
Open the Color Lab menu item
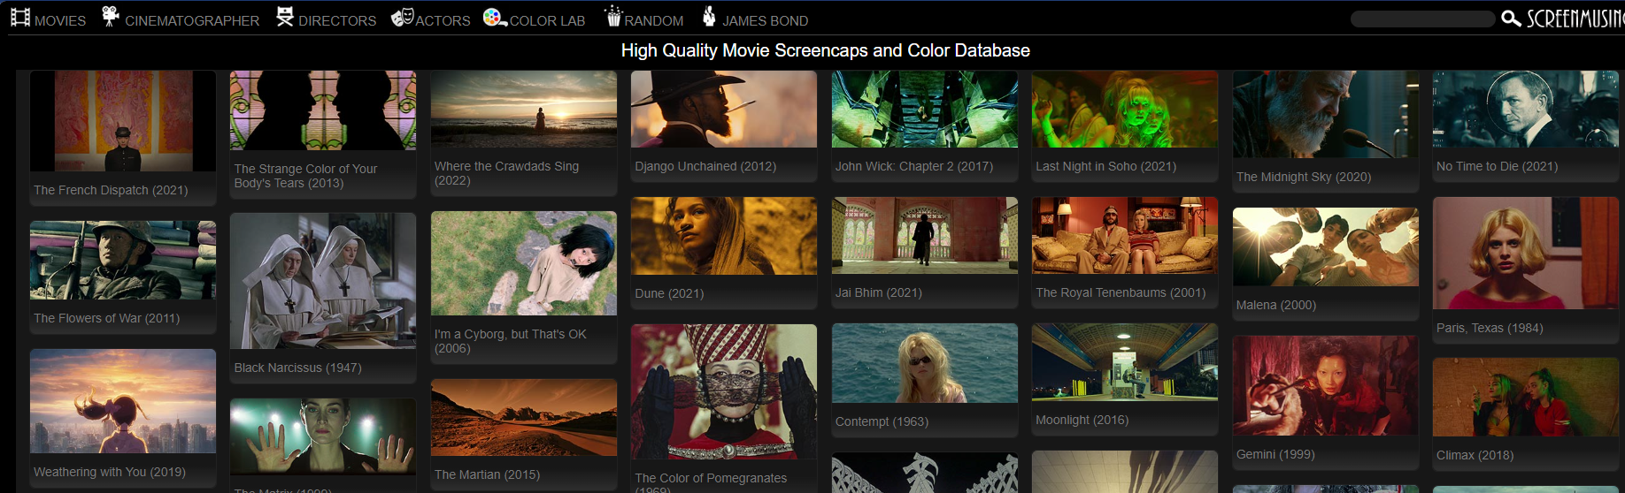coord(547,20)
